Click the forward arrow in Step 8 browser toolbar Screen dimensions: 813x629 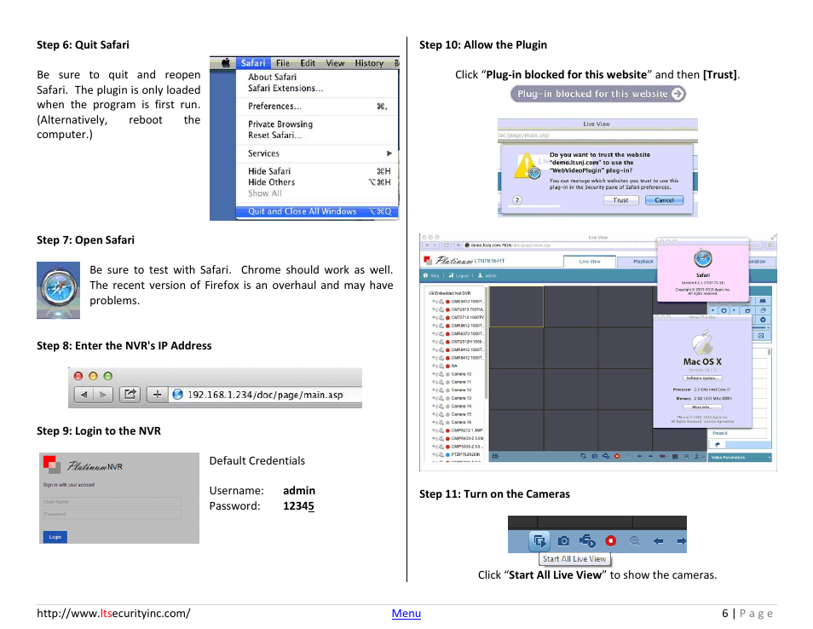coord(102,395)
